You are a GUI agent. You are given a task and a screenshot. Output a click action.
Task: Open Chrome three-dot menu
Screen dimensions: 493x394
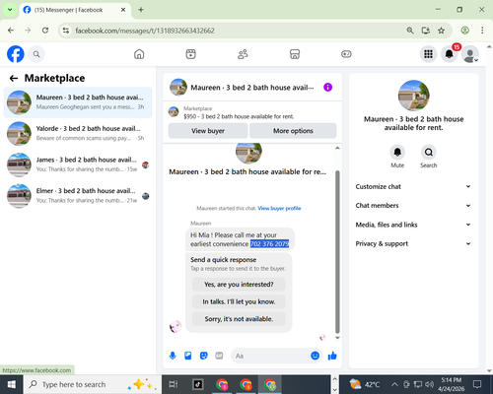(x=482, y=31)
